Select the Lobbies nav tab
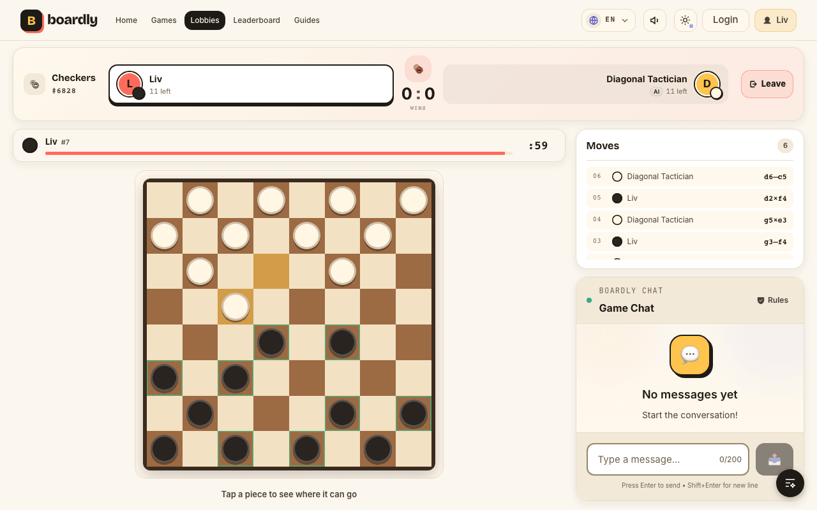Image resolution: width=817 pixels, height=510 pixels. click(205, 20)
